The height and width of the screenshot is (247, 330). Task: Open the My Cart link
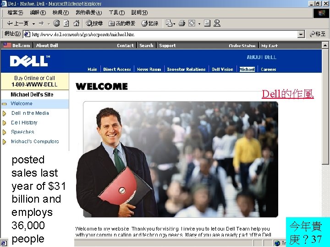click(269, 46)
